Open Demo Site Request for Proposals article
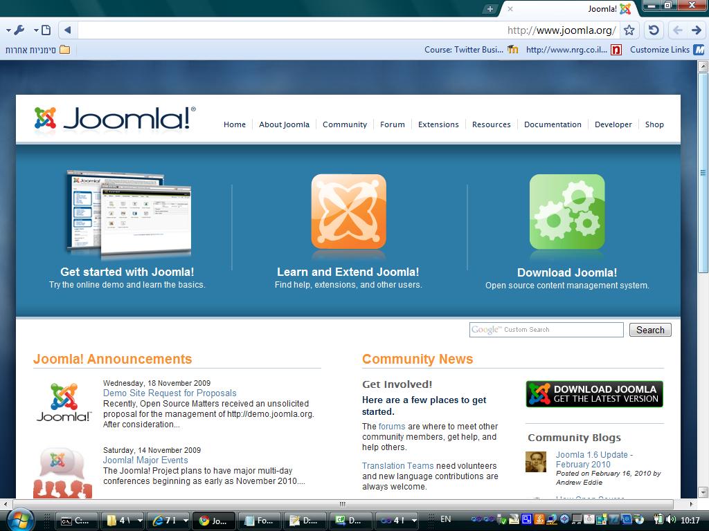709x531 pixels. coord(170,393)
